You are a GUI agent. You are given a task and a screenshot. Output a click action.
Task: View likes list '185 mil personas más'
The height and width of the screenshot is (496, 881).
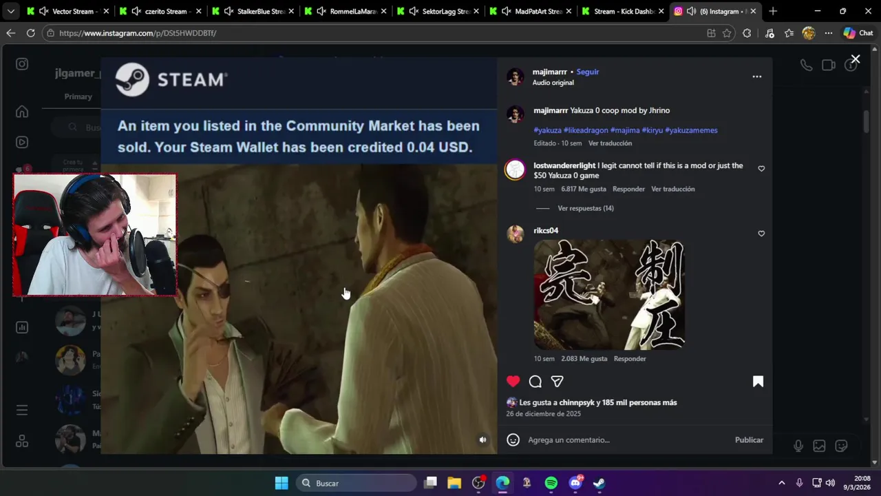tap(640, 402)
